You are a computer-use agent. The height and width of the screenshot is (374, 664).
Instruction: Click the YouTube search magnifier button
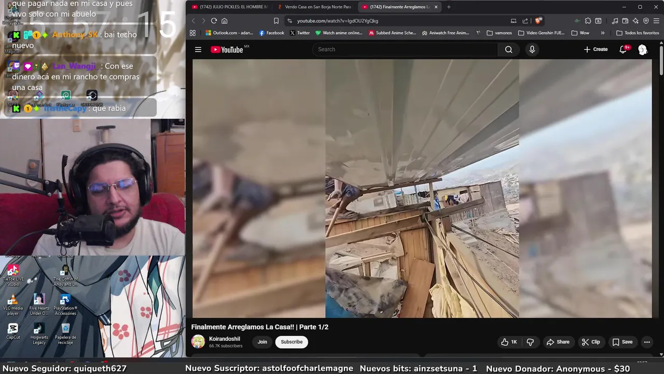508,49
